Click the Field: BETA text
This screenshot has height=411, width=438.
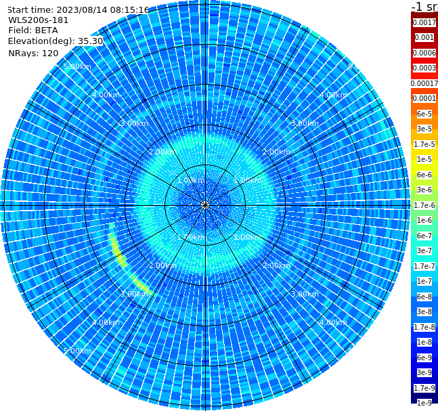(x=33, y=30)
